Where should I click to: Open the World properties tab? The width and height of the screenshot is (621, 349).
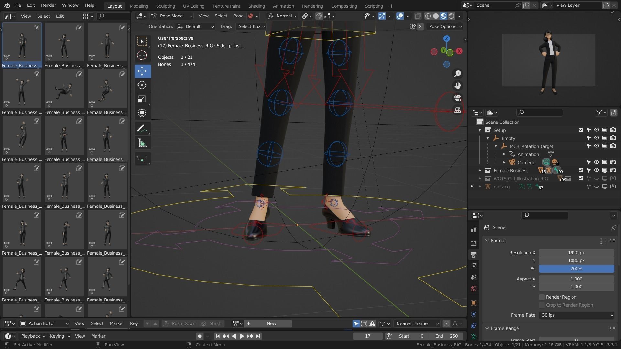click(474, 289)
